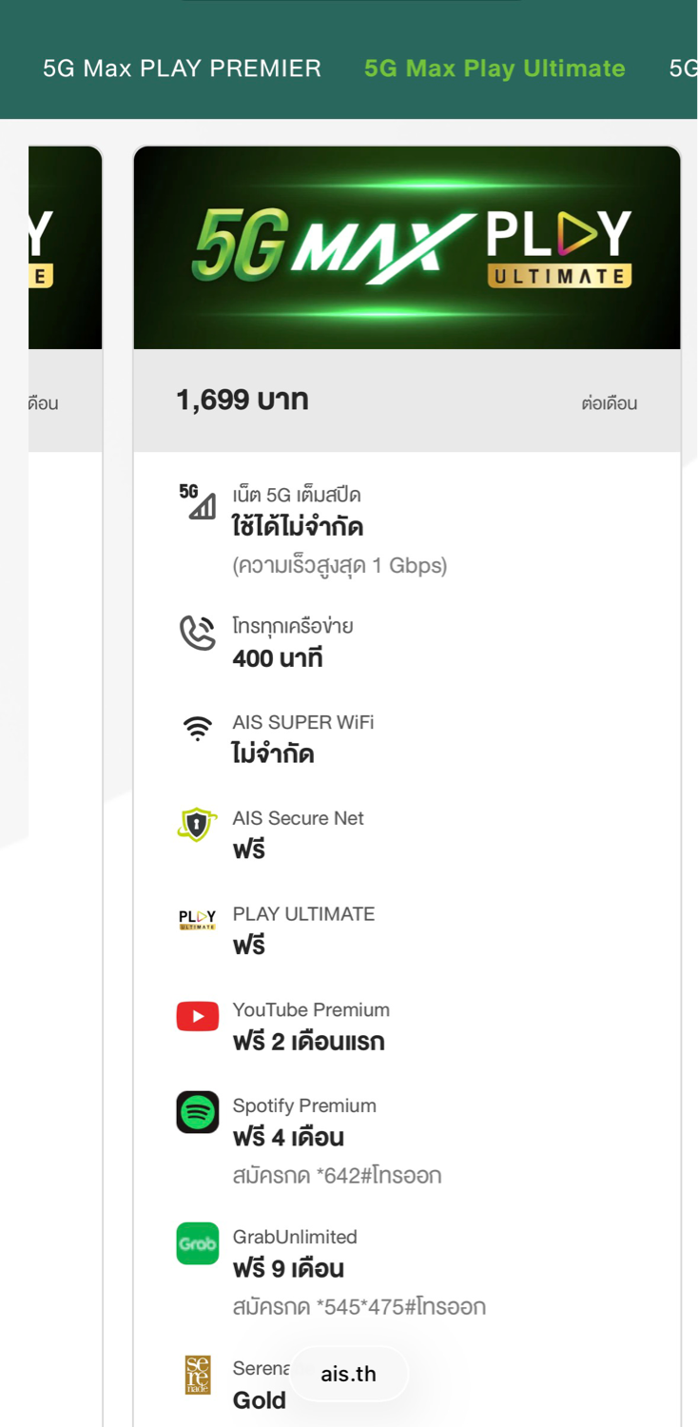Click the ต่อเดือน label in price bar
Screen dimensions: 698x1427
click(x=609, y=403)
